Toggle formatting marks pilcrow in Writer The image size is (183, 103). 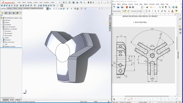point(166,7)
